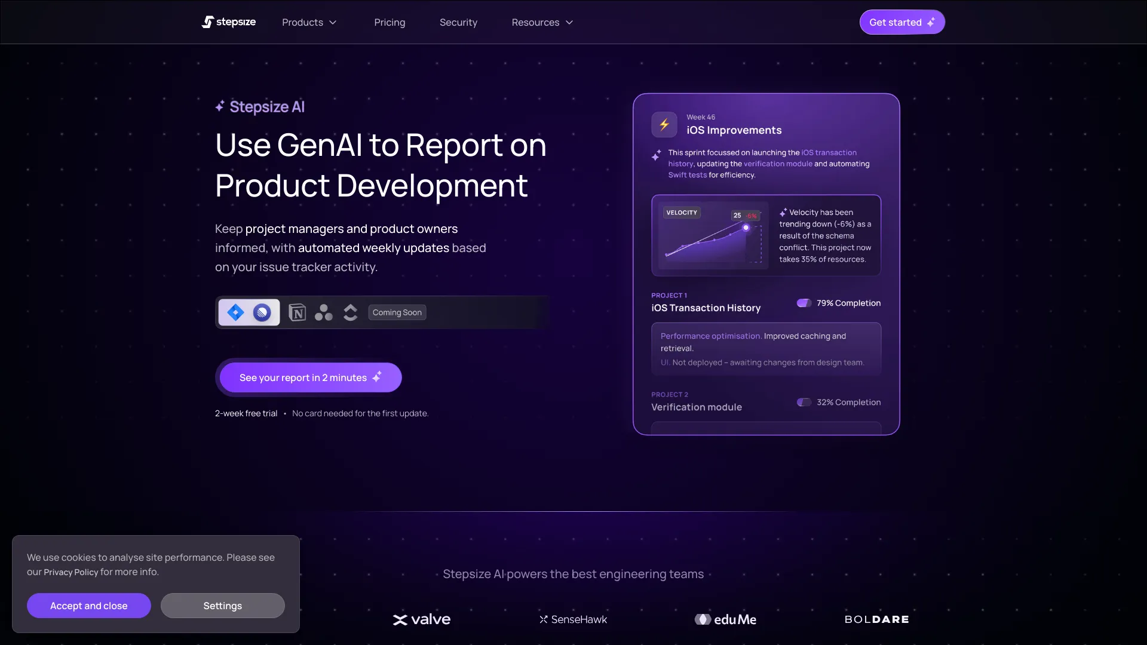Toggle the 32% Completion switch

(x=803, y=403)
